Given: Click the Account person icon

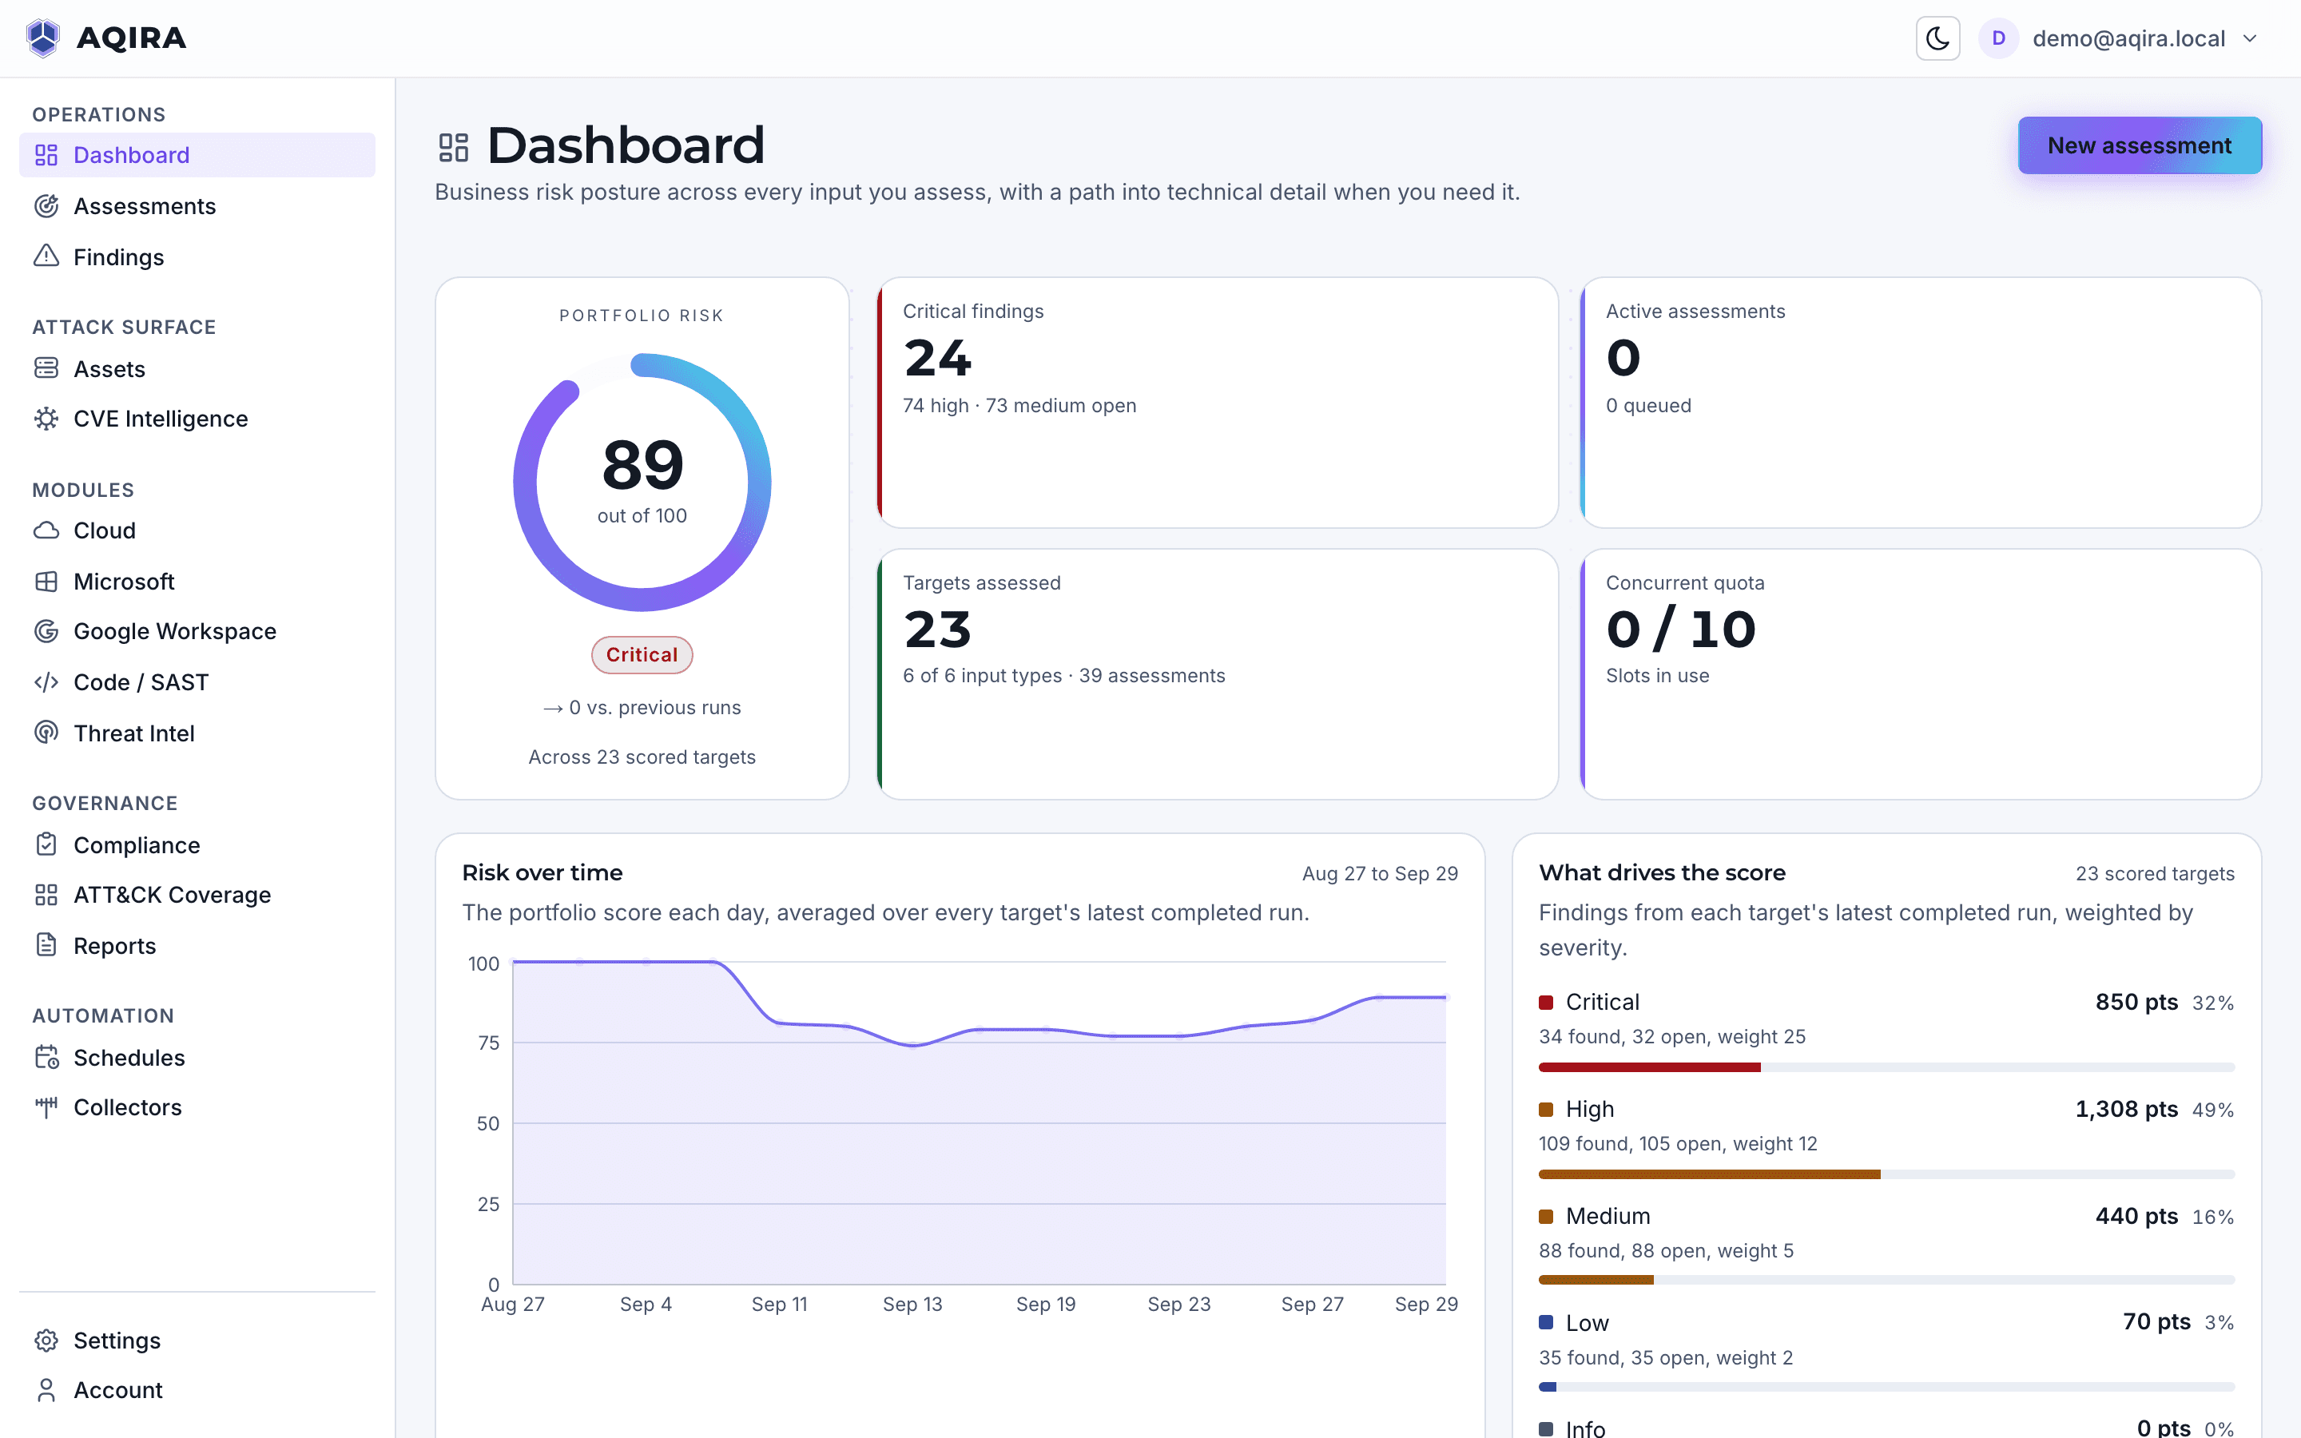Looking at the screenshot, I should tap(46, 1390).
